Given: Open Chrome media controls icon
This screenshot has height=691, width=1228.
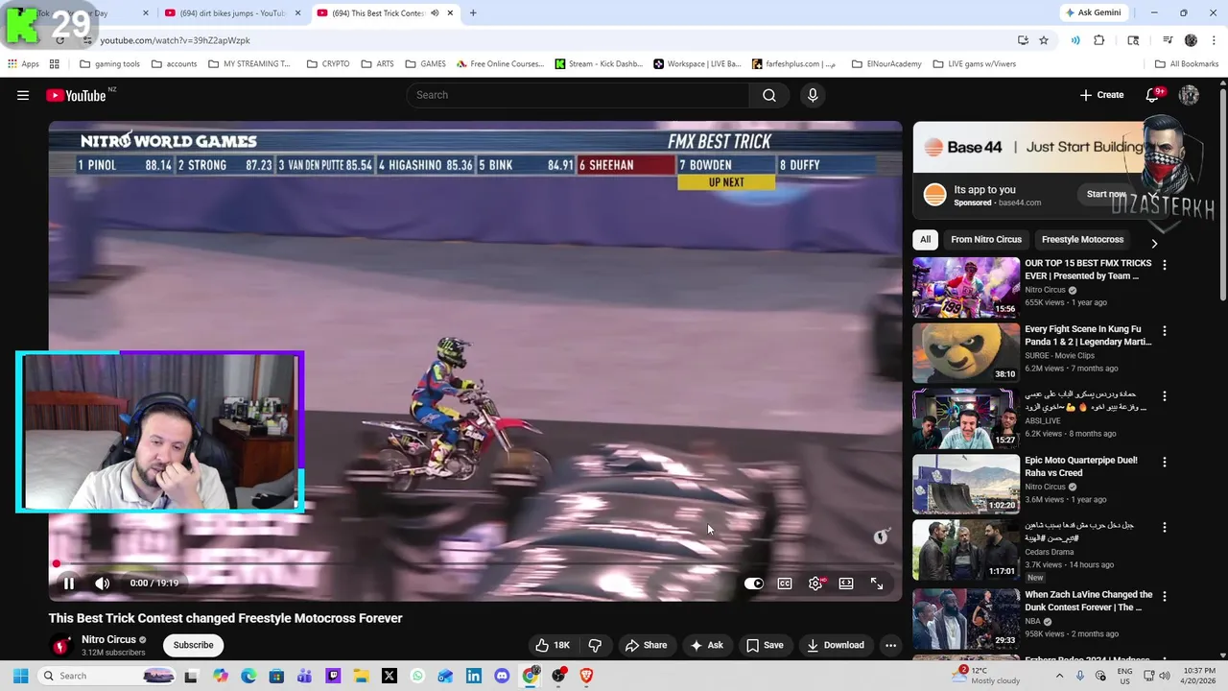Looking at the screenshot, I should tap(1168, 40).
